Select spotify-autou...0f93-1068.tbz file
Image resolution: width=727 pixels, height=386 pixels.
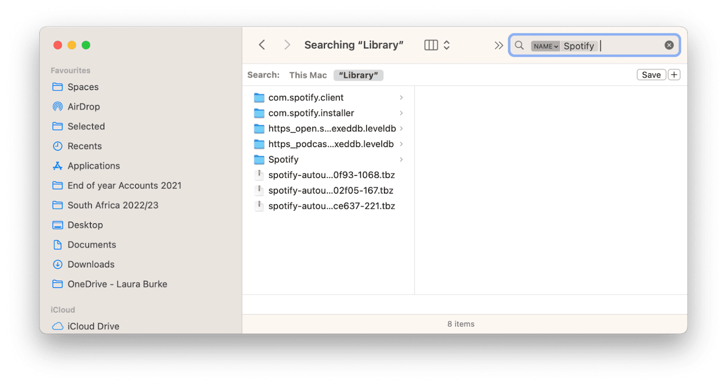pos(331,175)
